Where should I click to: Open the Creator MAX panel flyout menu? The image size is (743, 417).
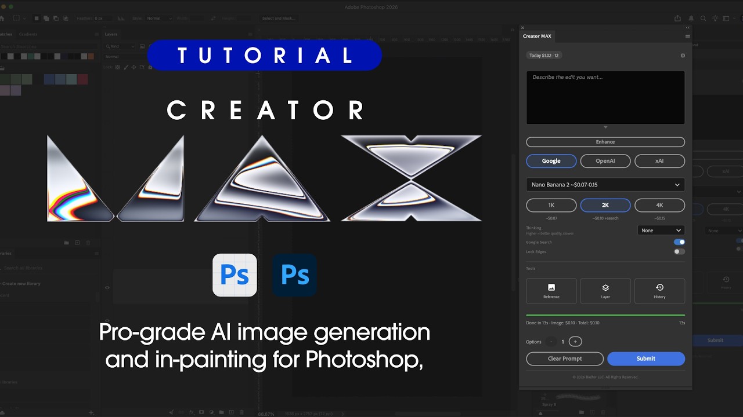click(x=688, y=36)
